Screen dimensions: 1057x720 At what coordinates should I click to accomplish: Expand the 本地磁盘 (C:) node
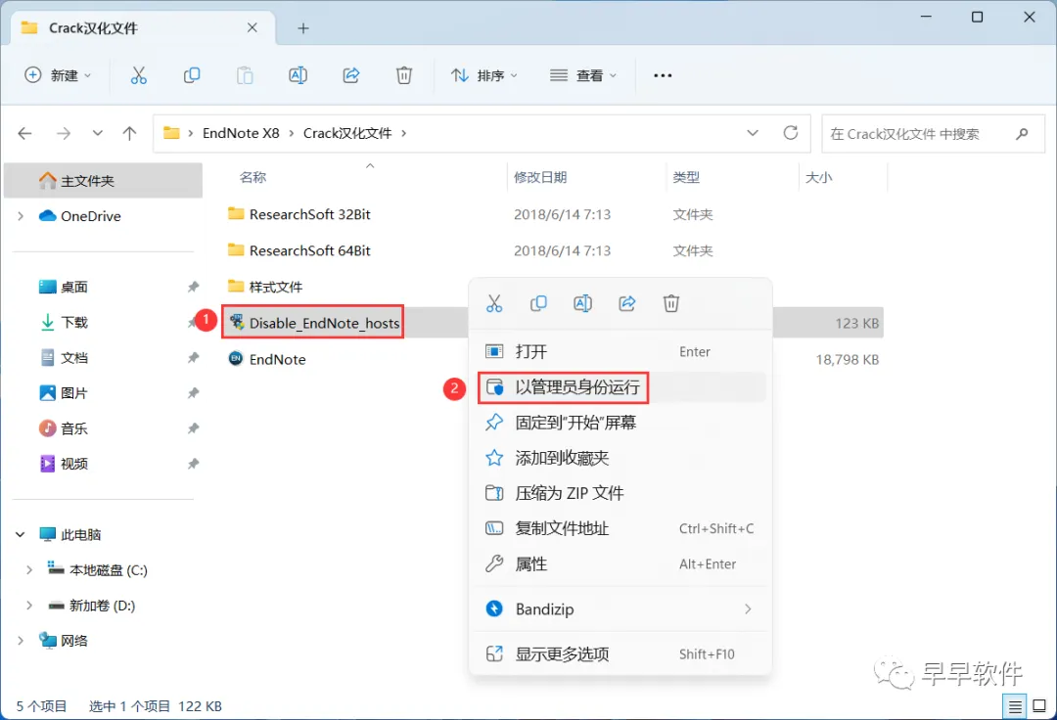pyautogui.click(x=29, y=569)
